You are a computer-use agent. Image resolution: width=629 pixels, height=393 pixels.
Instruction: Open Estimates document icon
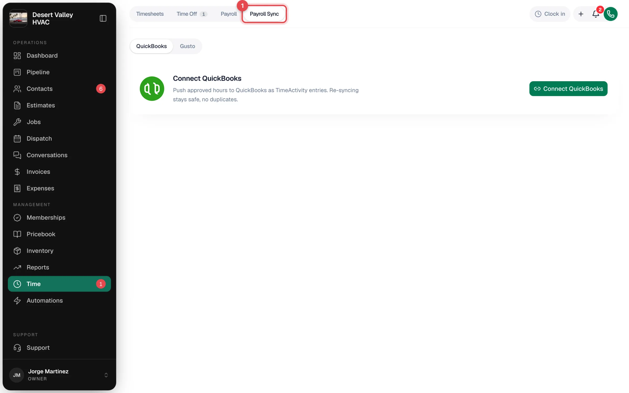17,105
